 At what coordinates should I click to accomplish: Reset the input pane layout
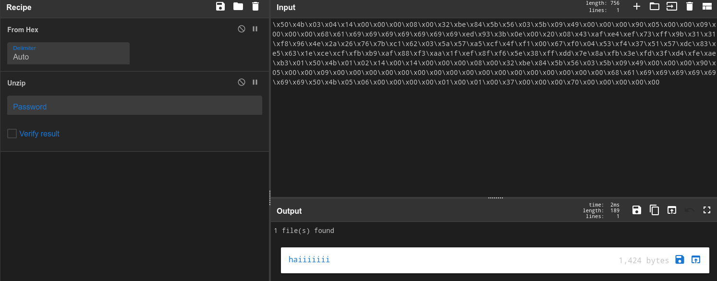pyautogui.click(x=706, y=6)
